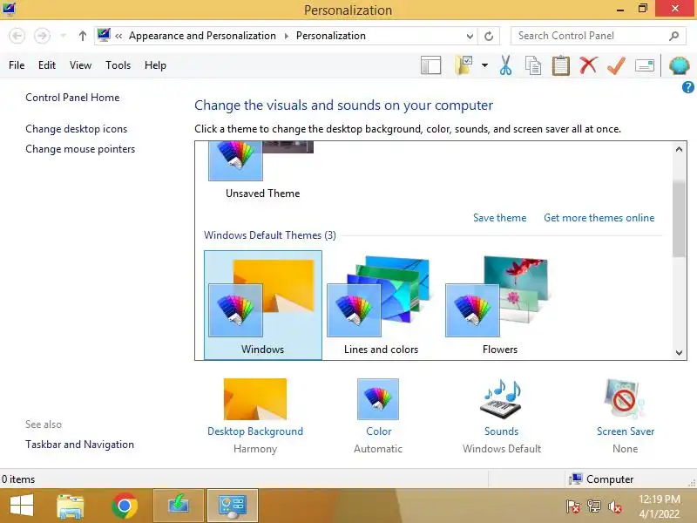Image resolution: width=697 pixels, height=523 pixels.
Task: Click the Search Control Panel field
Action: point(597,36)
